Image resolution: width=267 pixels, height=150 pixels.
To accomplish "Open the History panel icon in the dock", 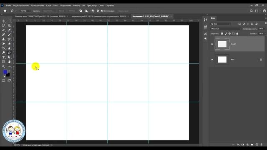I will (x=205, y=20).
